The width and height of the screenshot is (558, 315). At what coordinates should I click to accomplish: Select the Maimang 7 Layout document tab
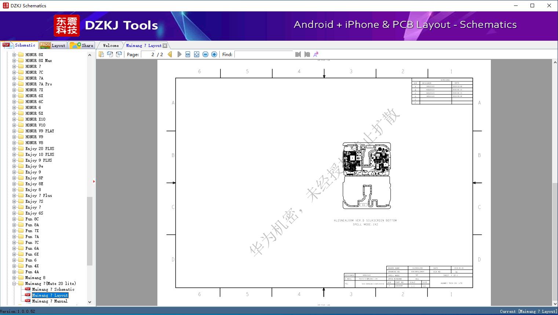(x=144, y=45)
